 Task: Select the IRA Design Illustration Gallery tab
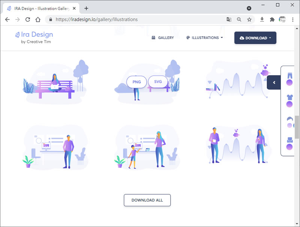pyautogui.click(x=41, y=8)
